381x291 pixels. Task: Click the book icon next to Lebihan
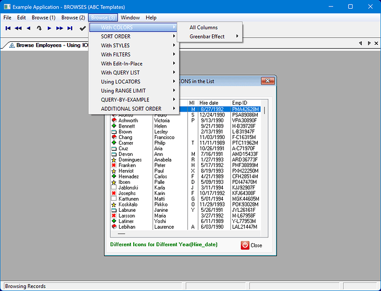click(114, 227)
